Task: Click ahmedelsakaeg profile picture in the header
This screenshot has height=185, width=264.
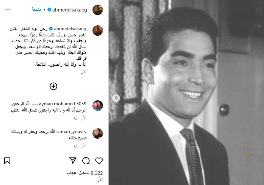Action: click(x=98, y=10)
